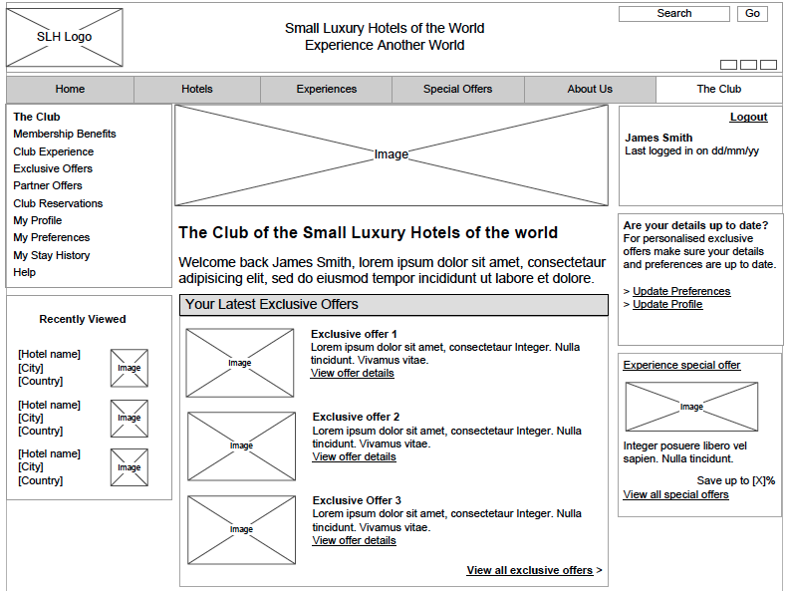Click the large banner image placeholder
790x591 pixels.
392,155
